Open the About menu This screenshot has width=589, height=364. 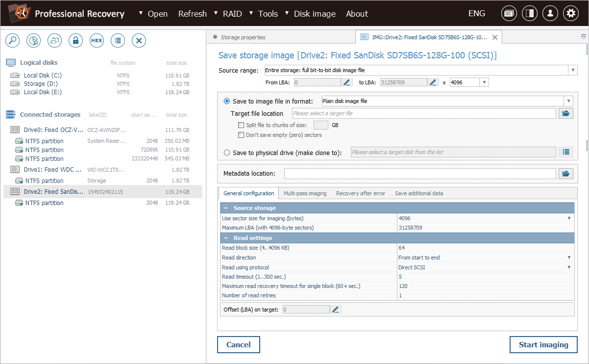[x=357, y=14]
